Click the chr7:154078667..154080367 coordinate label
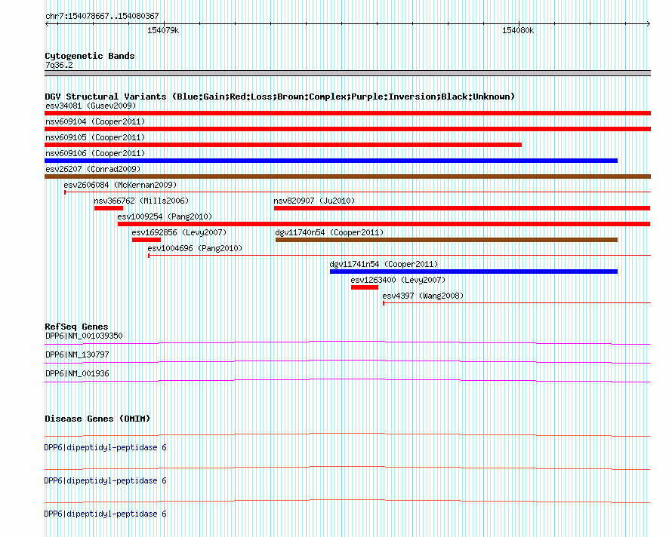The height and width of the screenshot is (537, 672). [x=102, y=16]
